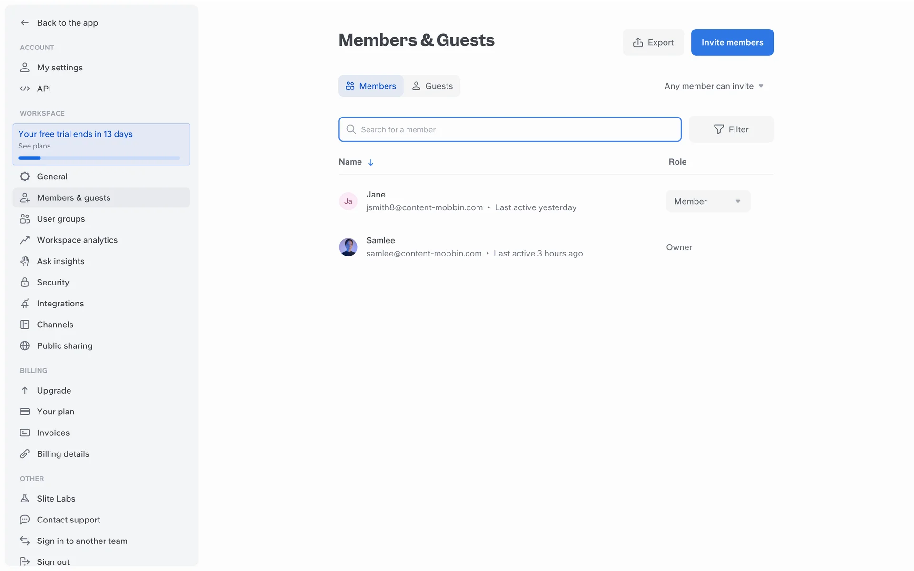This screenshot has width=914, height=571.
Task: Open the Any member can invite dropdown
Action: 714,86
